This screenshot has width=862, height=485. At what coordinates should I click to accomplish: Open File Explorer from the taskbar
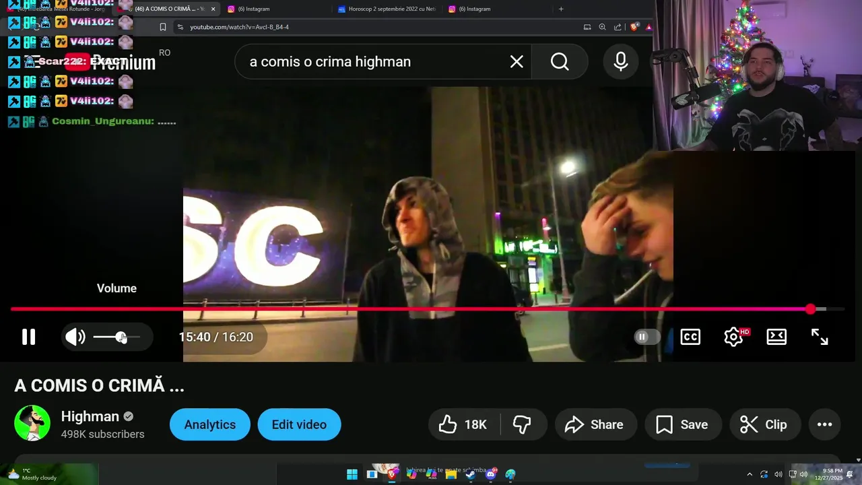[451, 474]
